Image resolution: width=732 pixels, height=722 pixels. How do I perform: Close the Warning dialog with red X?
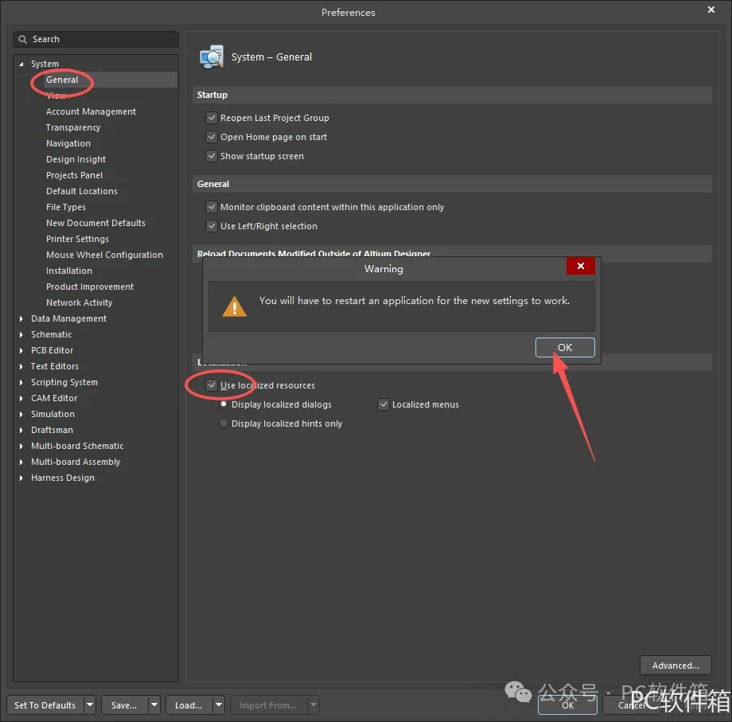tap(580, 266)
